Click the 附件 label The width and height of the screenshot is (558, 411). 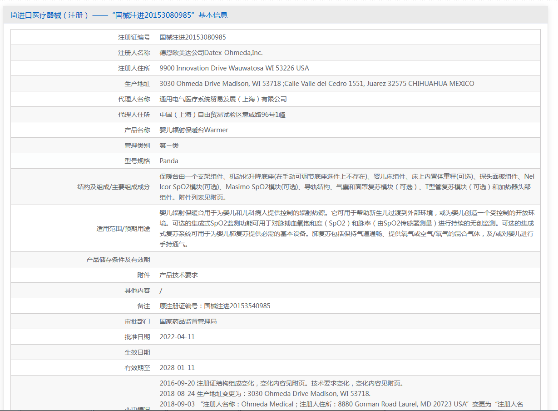pos(143,275)
